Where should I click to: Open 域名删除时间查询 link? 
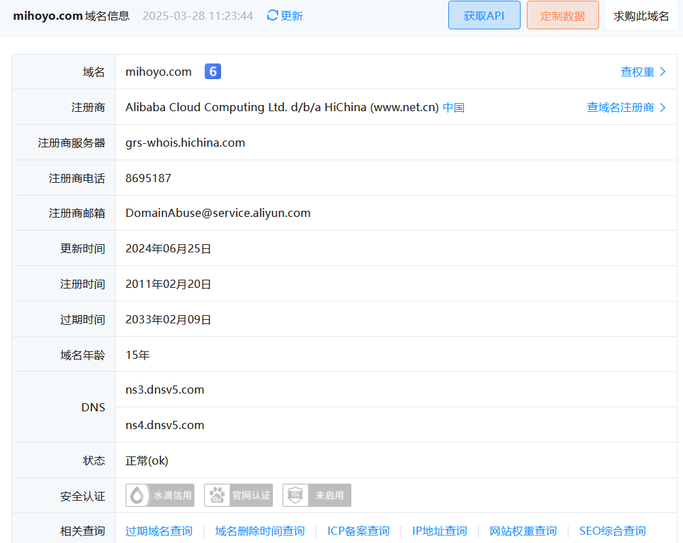click(x=259, y=531)
